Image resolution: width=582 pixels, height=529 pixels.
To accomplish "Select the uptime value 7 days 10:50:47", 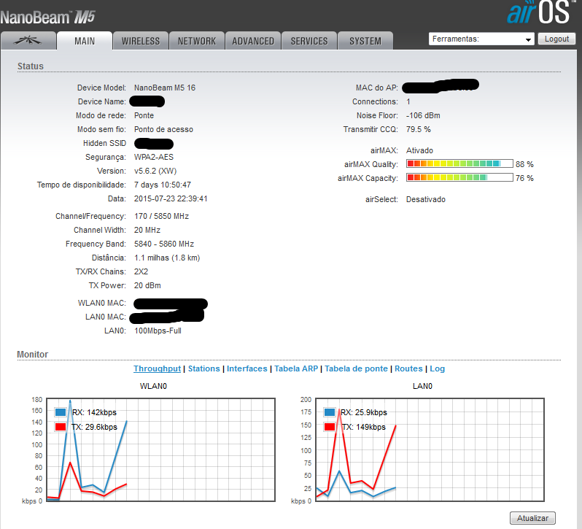I will (x=163, y=185).
